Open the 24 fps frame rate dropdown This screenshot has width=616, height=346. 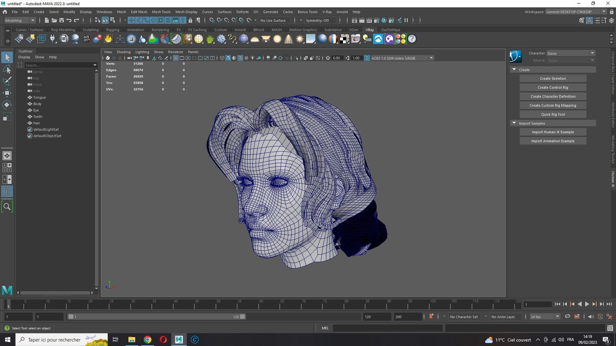tap(544, 317)
